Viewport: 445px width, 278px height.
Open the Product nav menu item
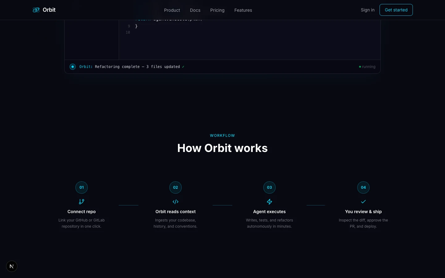point(172,10)
